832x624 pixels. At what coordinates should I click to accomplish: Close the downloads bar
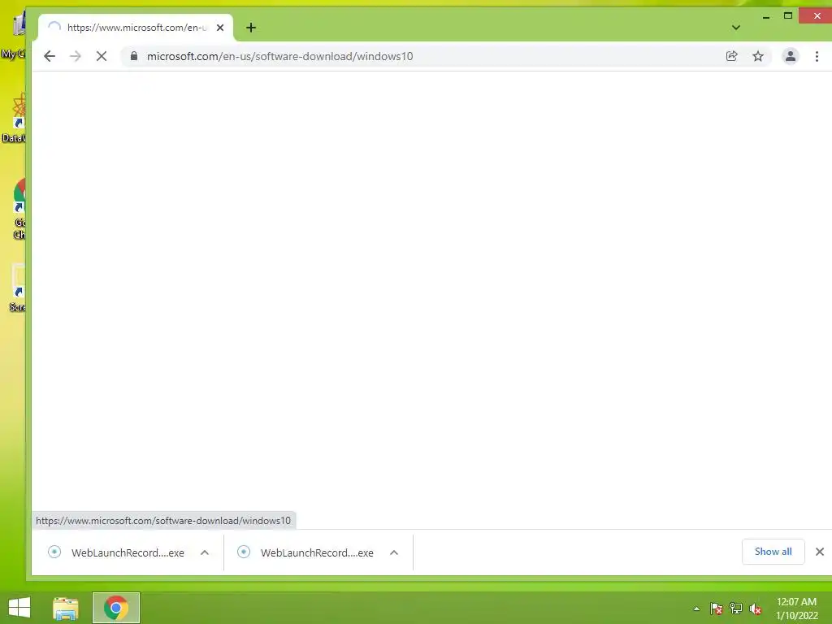(820, 552)
